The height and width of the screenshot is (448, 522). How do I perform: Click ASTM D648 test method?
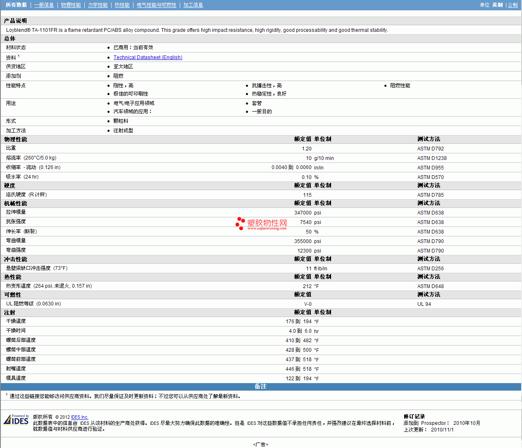click(x=431, y=286)
